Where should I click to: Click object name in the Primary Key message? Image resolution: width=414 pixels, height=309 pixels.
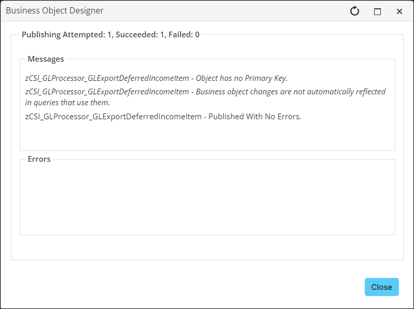[x=107, y=78]
